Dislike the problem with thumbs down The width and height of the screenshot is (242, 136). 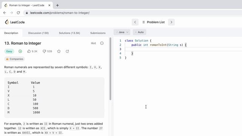(44, 51)
